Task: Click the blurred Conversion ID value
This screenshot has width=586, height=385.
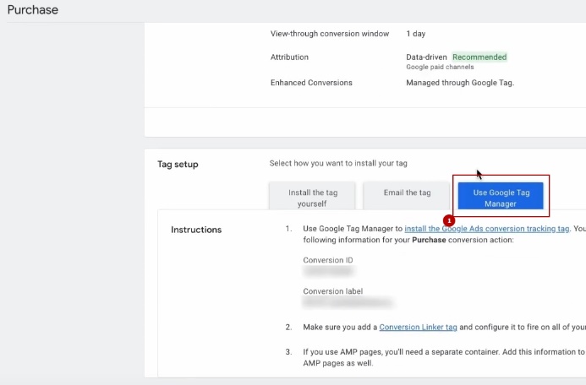Action: [x=328, y=272]
